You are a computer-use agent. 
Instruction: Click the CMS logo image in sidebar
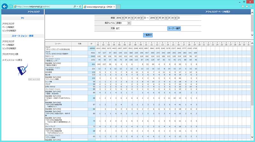tap(22, 70)
